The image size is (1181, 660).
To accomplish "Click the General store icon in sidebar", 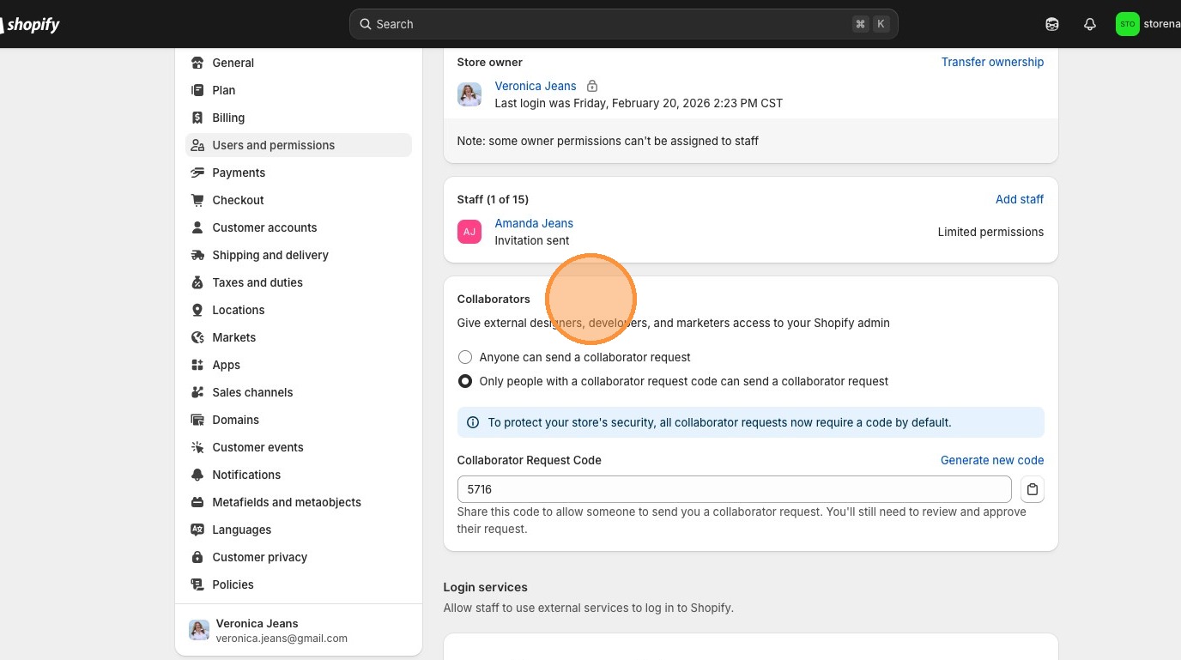I will (x=197, y=63).
